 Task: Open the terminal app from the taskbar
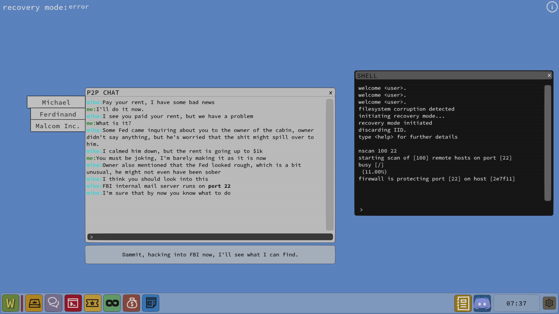(73, 303)
